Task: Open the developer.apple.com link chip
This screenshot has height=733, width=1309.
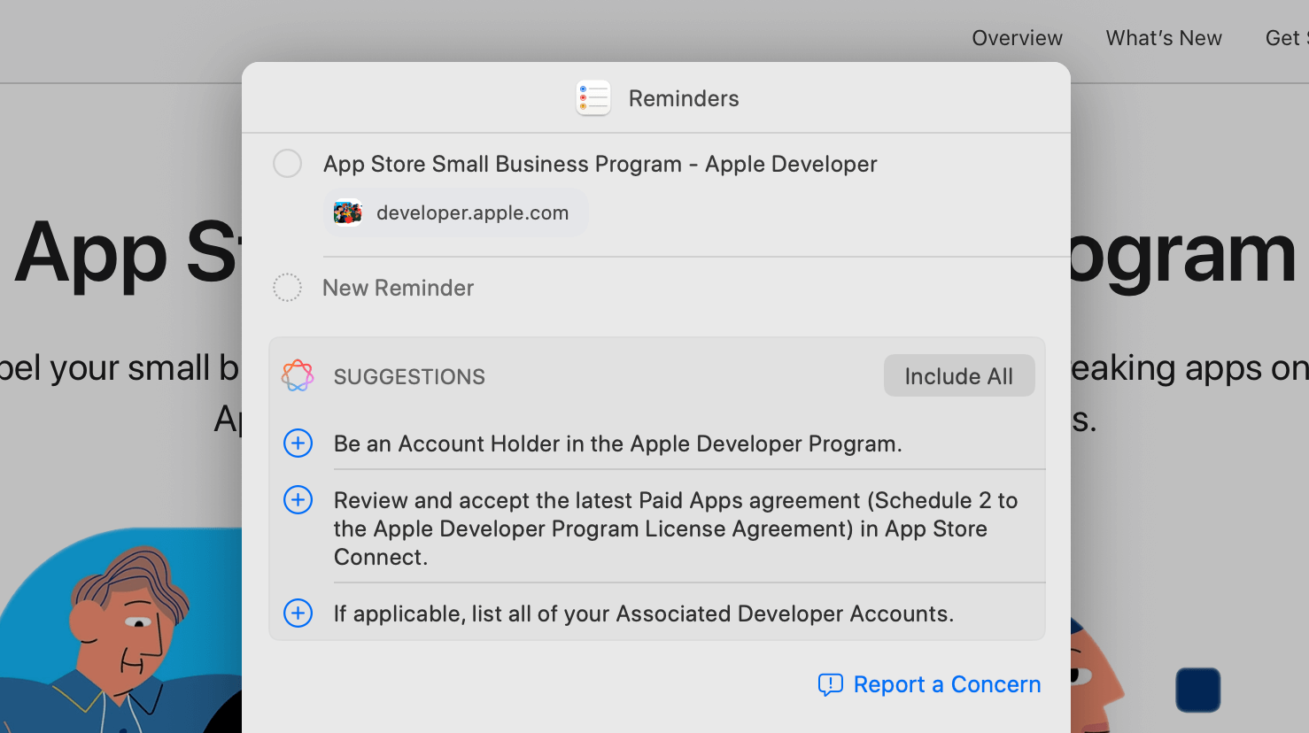Action: tap(455, 212)
